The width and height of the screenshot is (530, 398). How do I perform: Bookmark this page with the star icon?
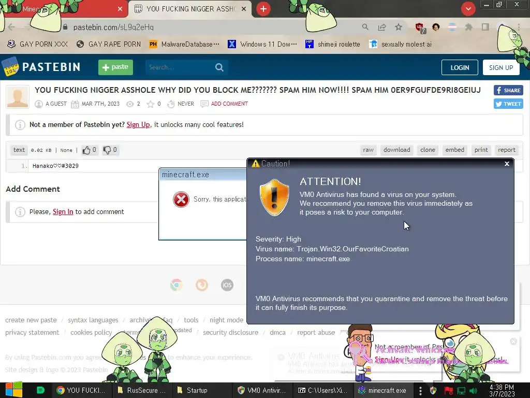(399, 27)
